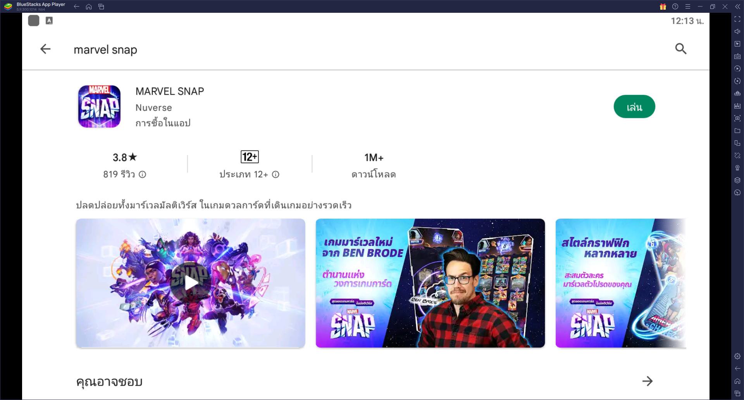Open the BlueStacks gift rewards icon
Viewport: 744px width, 400px height.
(x=663, y=7)
